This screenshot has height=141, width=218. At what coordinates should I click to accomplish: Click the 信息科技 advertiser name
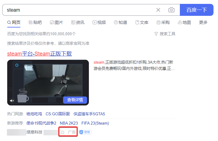click(x=34, y=132)
